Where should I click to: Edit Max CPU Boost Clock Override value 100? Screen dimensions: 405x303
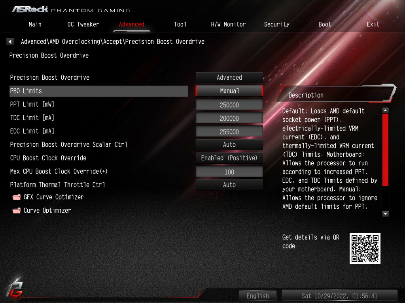click(x=229, y=172)
